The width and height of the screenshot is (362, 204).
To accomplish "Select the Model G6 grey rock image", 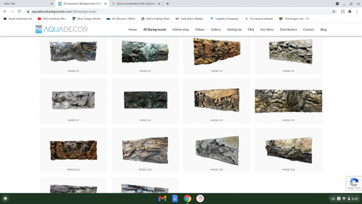I will (291, 51).
